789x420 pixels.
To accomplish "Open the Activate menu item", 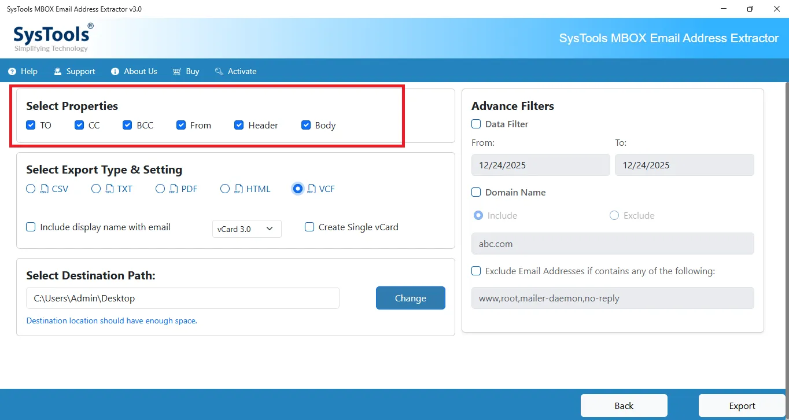I will point(235,71).
